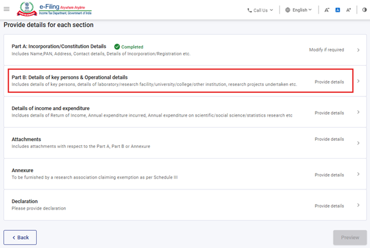Viewport: 370px width, 248px height.
Task: Decrease the page font size
Action: pos(327,10)
